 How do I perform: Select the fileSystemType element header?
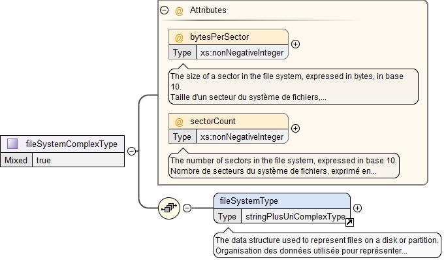click(282, 201)
